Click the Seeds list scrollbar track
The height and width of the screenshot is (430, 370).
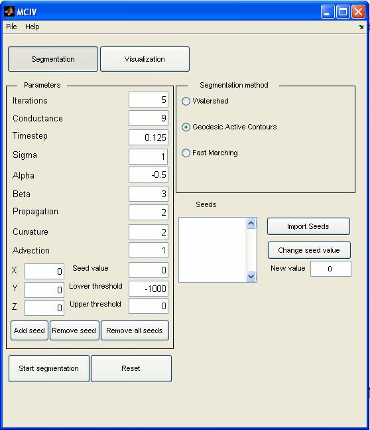251,250
